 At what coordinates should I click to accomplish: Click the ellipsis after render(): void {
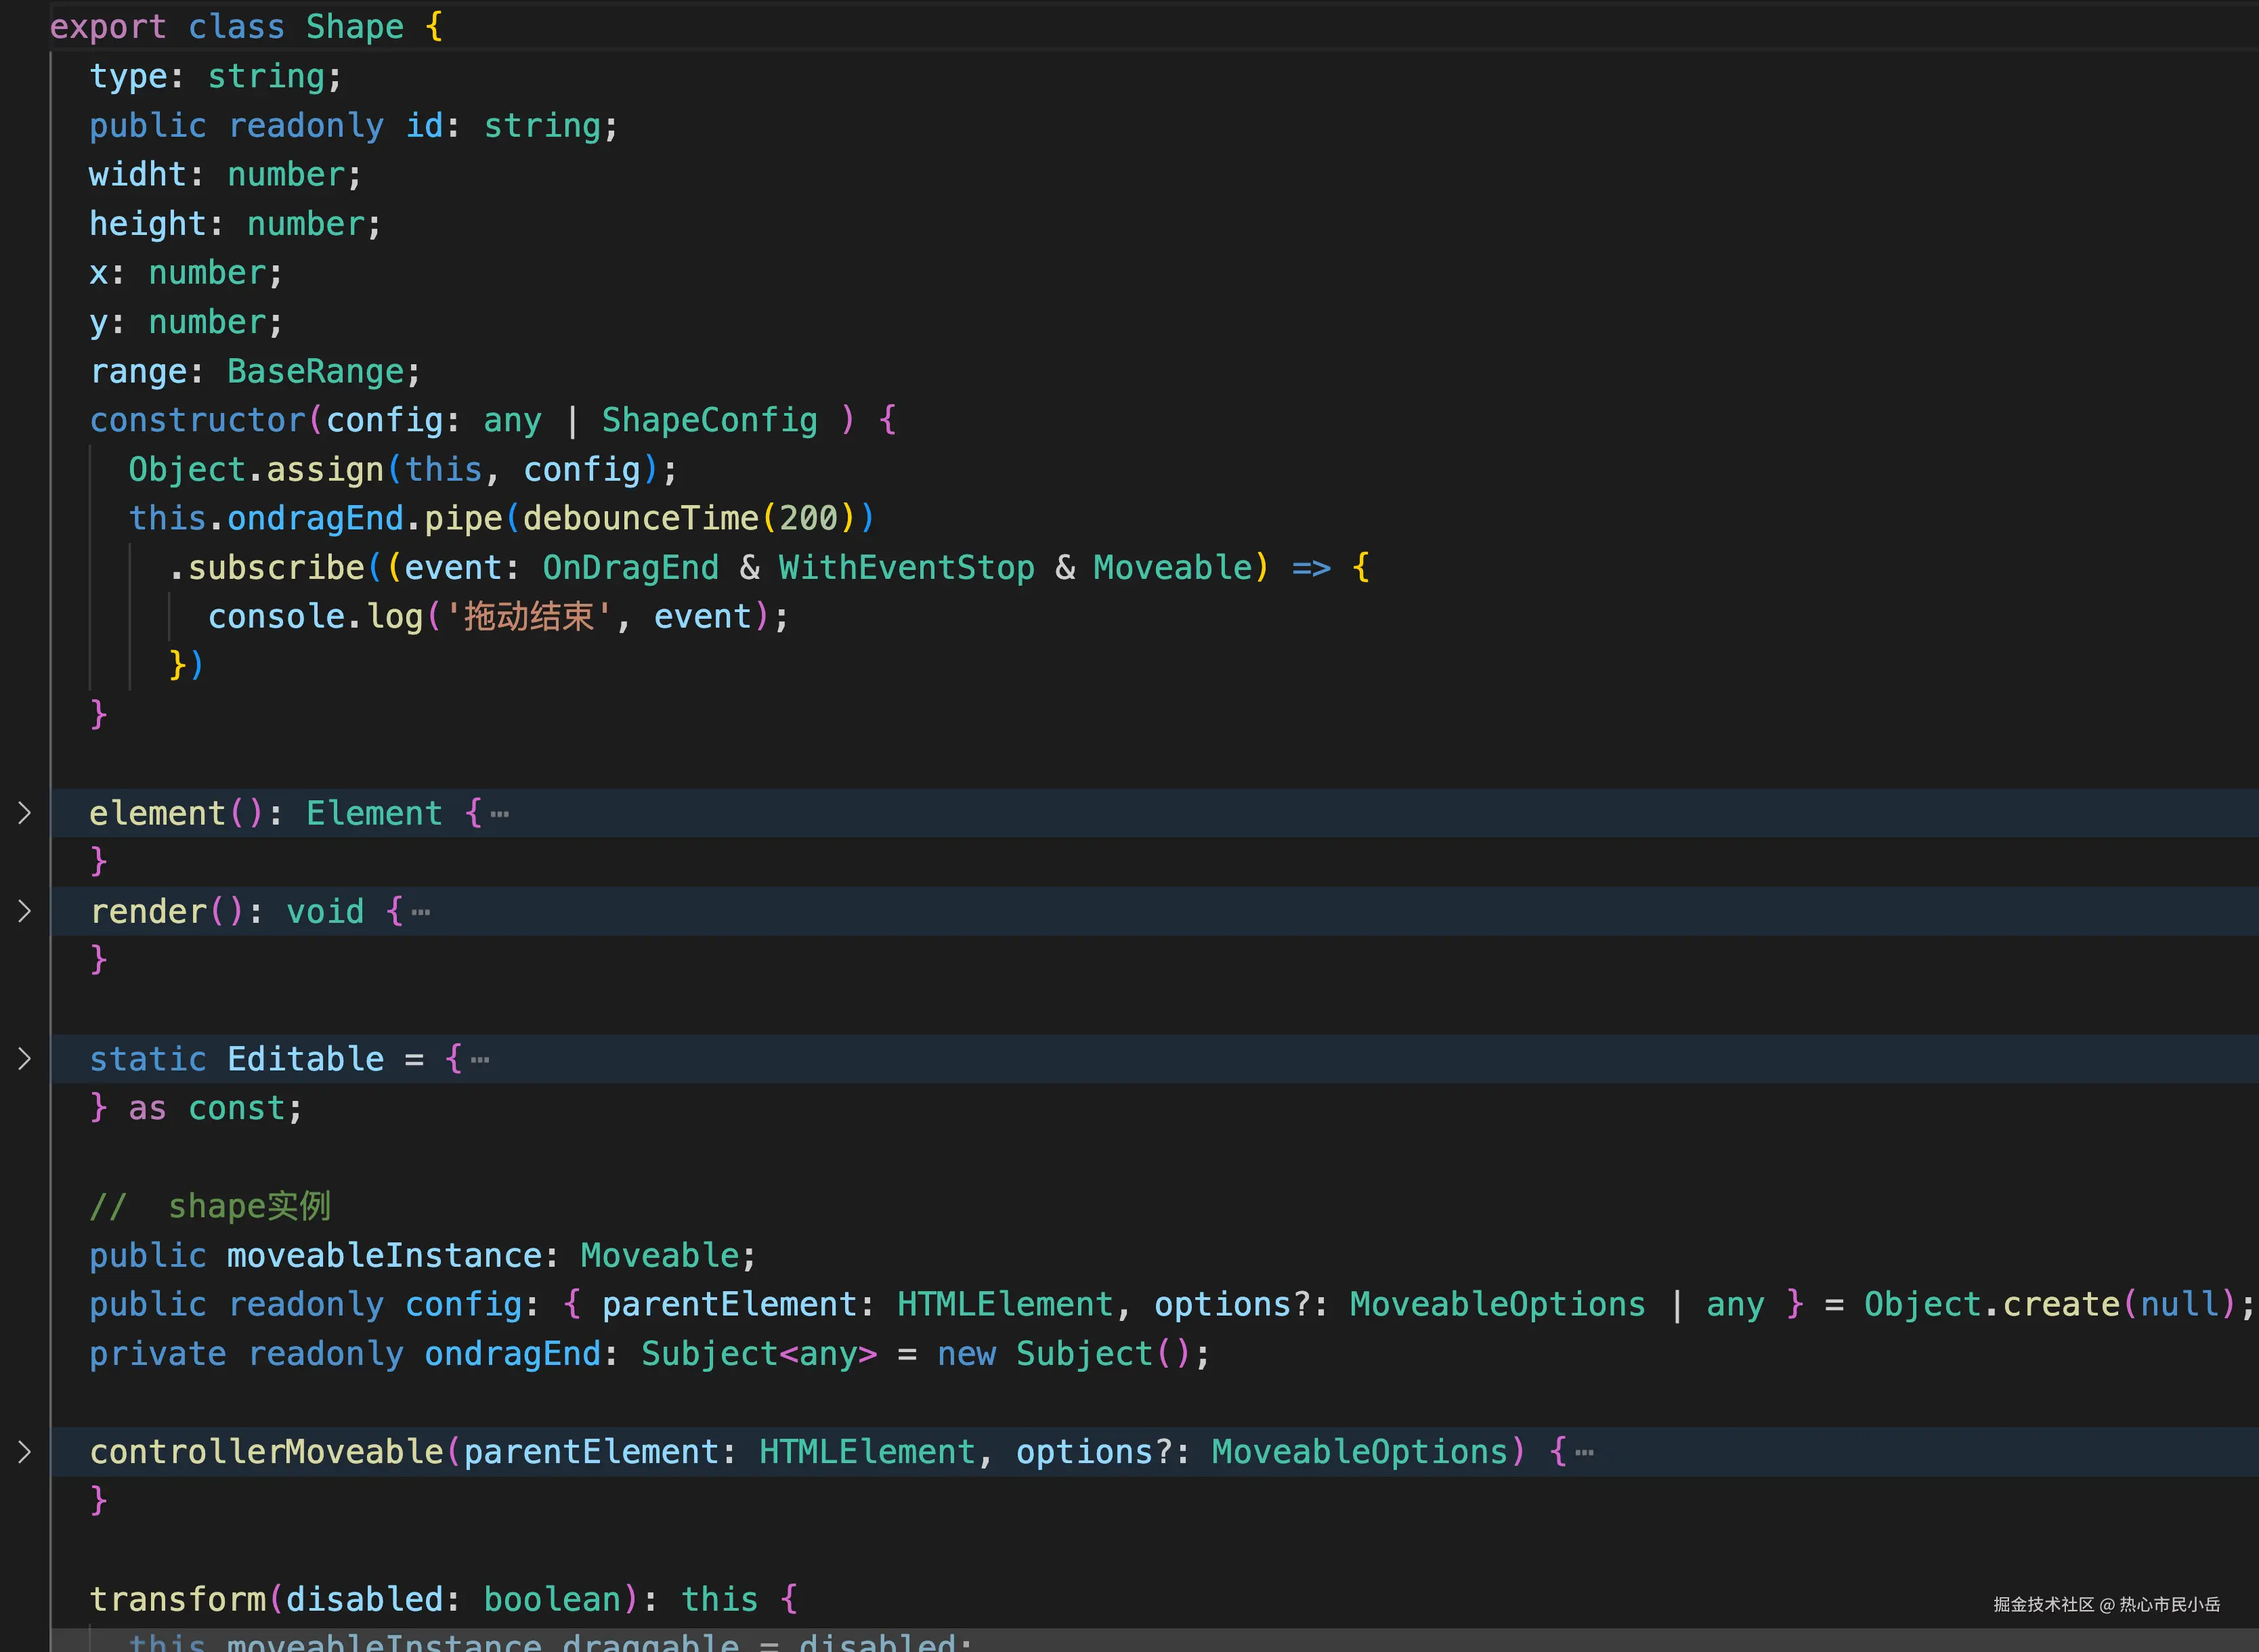coord(421,912)
